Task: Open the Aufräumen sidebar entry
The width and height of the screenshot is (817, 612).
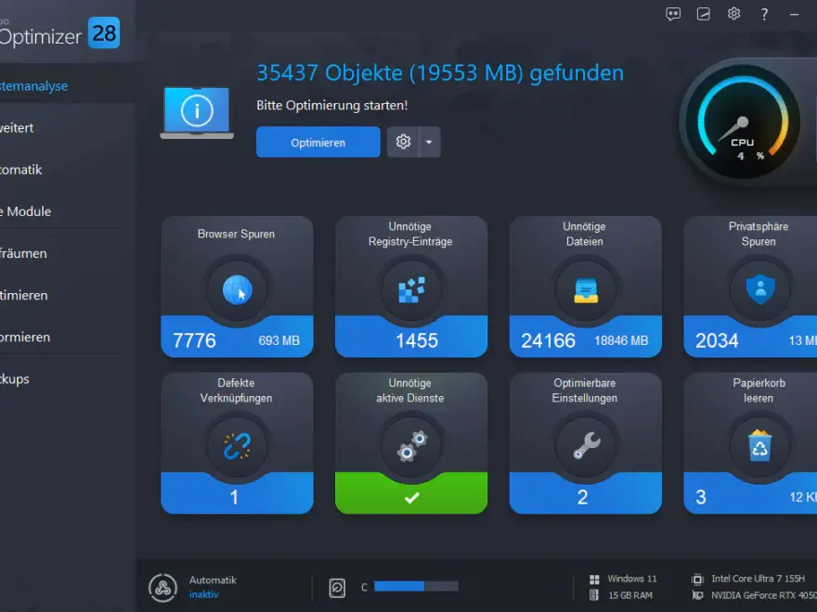Action: click(23, 253)
